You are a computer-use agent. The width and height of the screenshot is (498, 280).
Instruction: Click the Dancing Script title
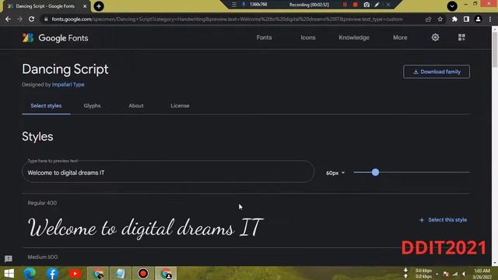pyautogui.click(x=65, y=69)
